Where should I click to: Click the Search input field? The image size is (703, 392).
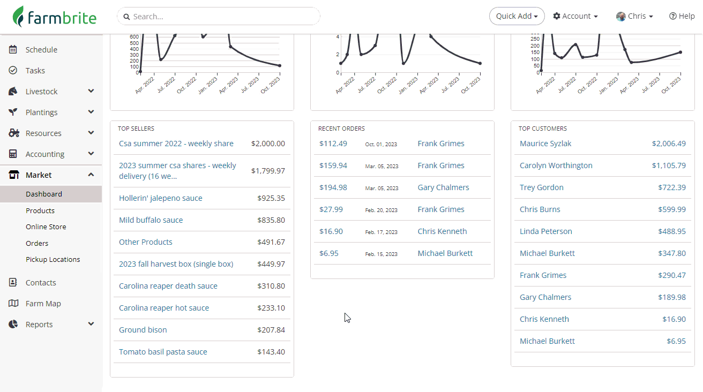pyautogui.click(x=219, y=16)
